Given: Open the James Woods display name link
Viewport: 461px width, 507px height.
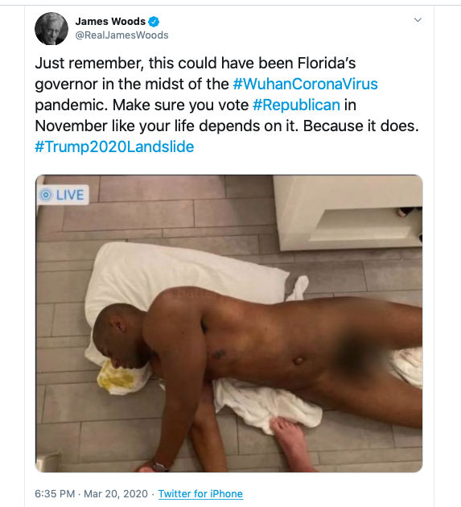Looking at the screenshot, I should tap(110, 22).
